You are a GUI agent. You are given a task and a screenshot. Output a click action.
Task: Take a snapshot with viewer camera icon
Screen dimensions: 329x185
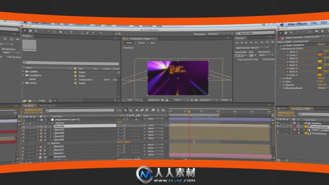162,100
